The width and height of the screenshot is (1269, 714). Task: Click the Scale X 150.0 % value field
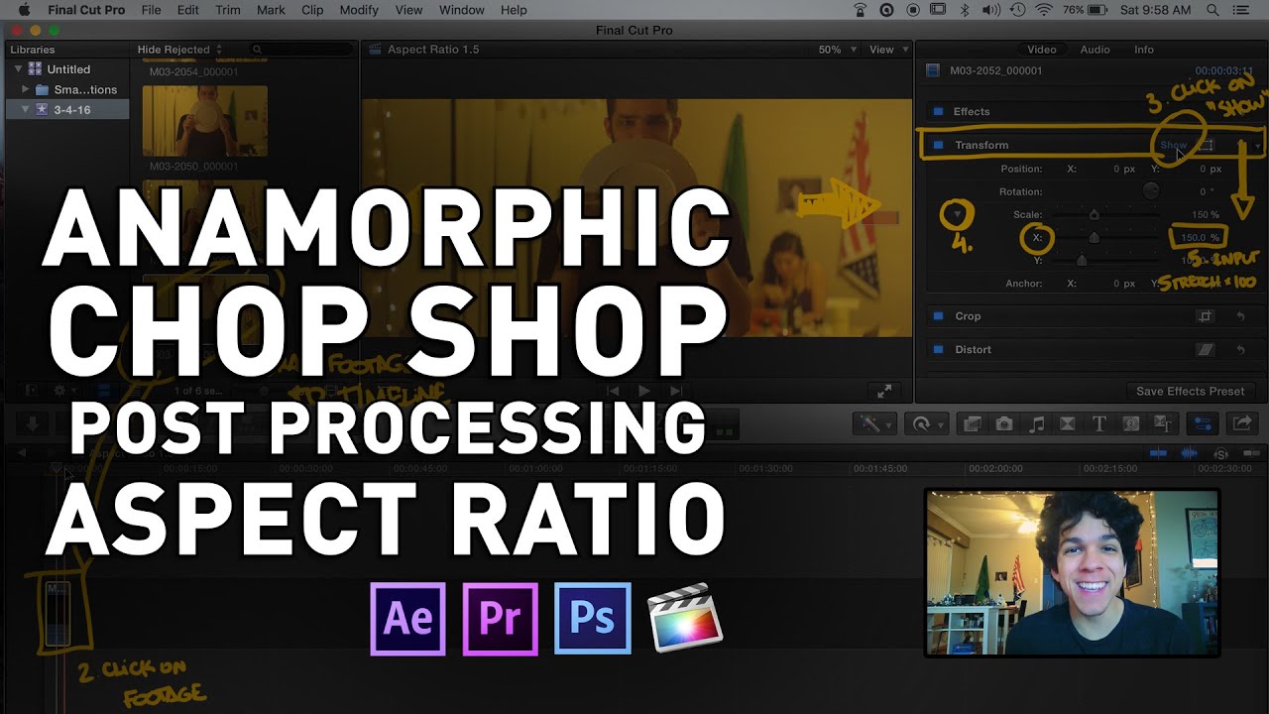click(1199, 237)
